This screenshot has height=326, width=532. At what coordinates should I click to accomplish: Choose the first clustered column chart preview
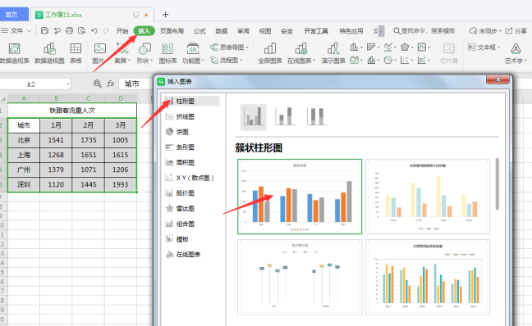click(300, 197)
